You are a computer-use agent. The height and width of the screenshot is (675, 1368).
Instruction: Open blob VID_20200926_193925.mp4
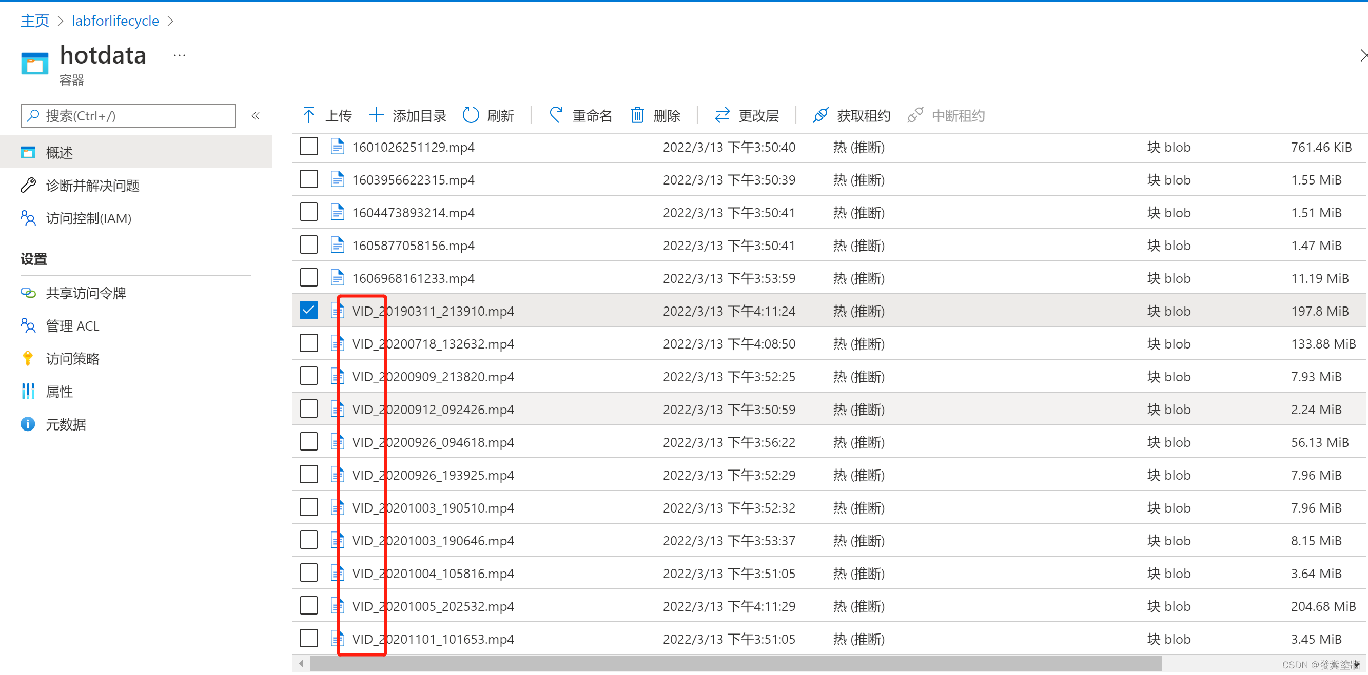(433, 475)
